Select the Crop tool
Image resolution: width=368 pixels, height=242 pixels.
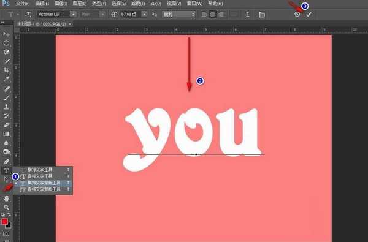[6, 70]
